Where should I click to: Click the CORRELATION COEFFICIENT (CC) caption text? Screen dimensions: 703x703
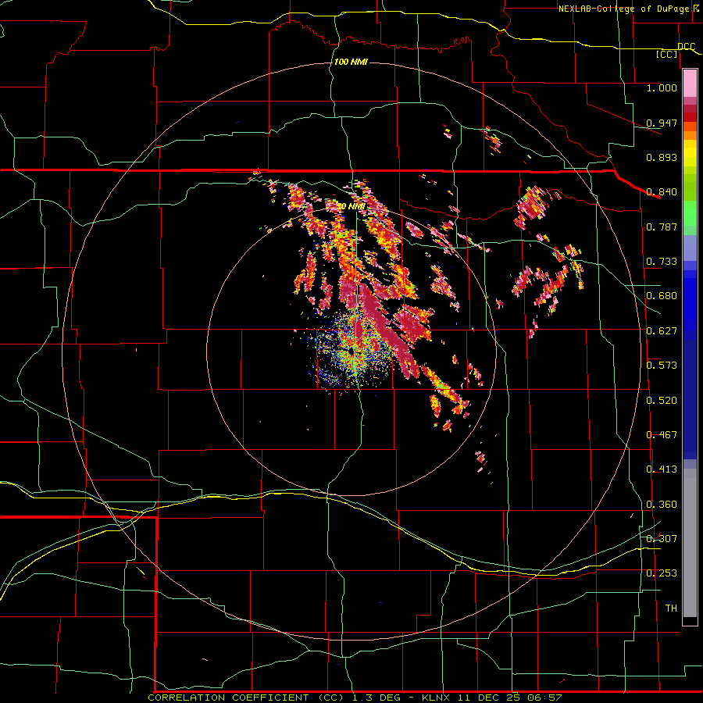point(246,698)
